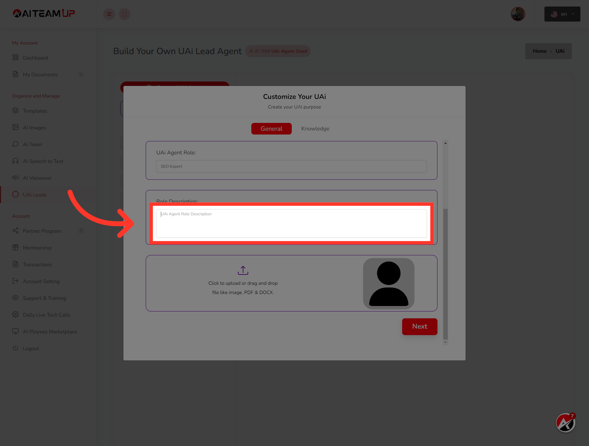
Task: Open AI Images page
Action: (34, 128)
